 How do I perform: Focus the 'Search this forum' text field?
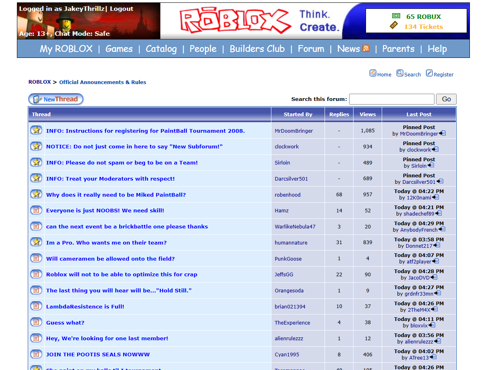[x=391, y=99]
